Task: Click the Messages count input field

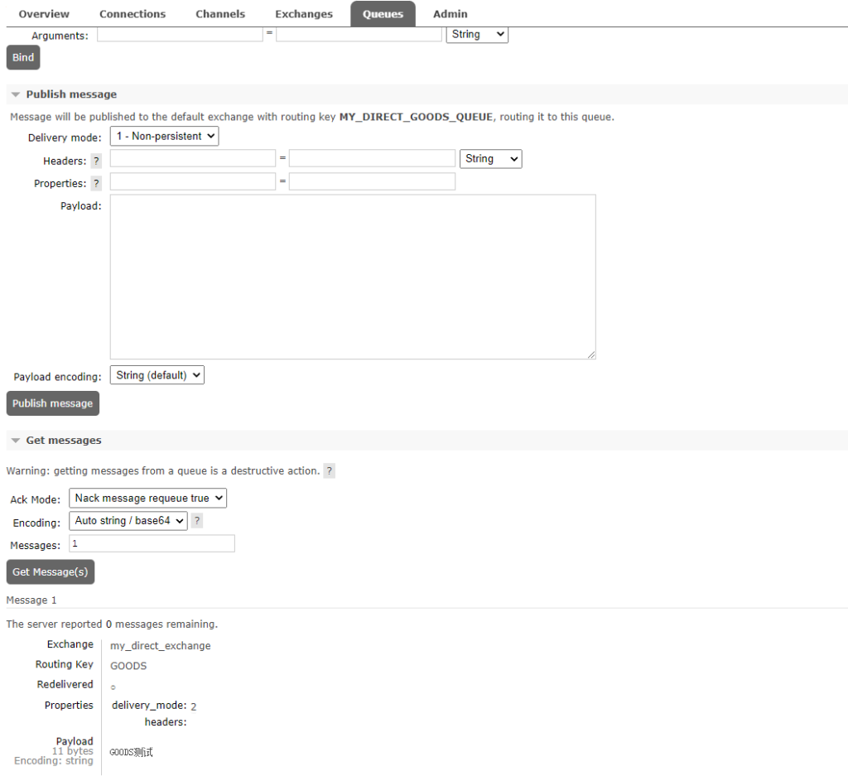Action: click(x=152, y=544)
